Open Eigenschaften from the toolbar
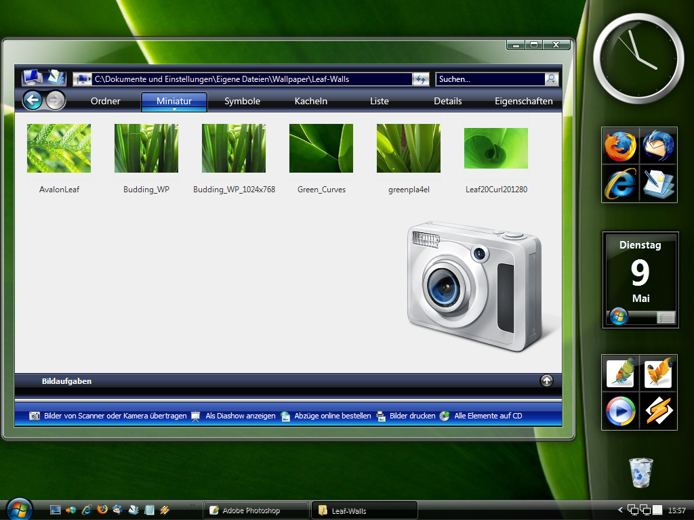 point(524,102)
